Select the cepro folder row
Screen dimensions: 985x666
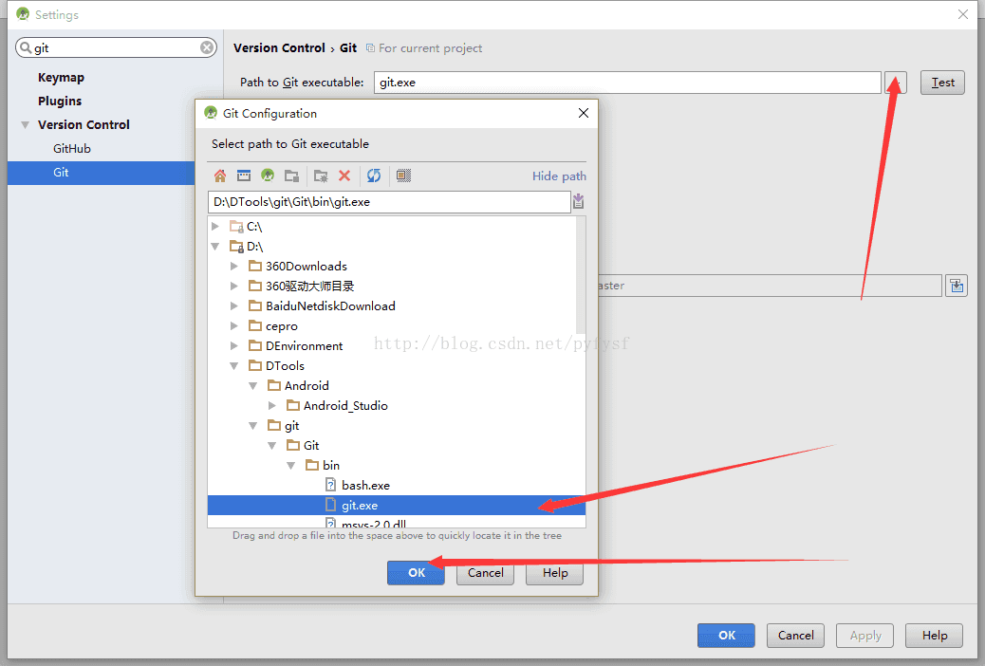[x=392, y=326]
